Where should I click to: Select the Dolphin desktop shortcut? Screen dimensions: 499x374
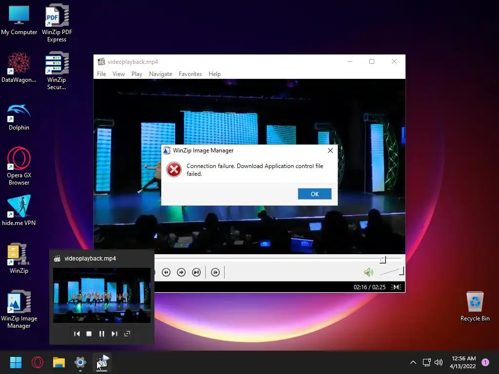point(19,117)
